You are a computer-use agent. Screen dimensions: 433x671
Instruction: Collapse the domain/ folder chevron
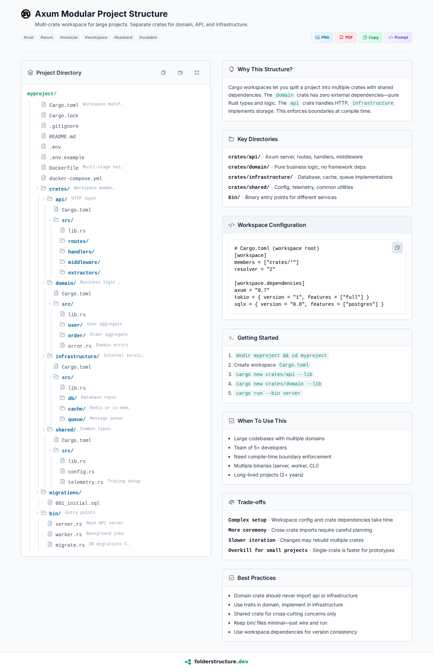click(x=44, y=283)
